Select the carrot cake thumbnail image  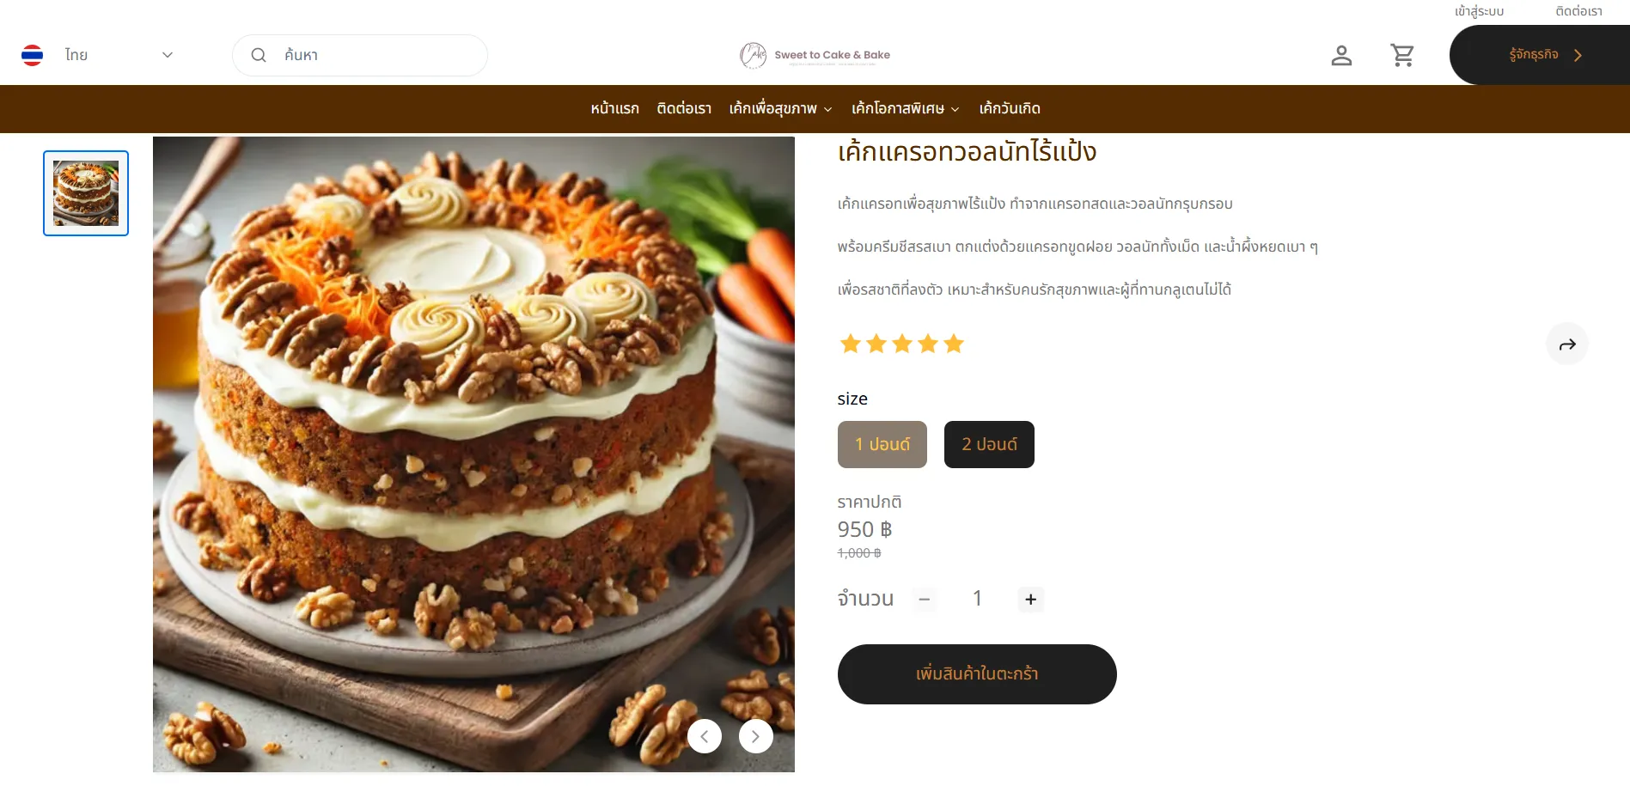[x=86, y=193]
